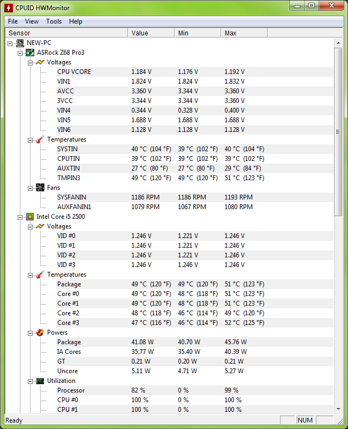Open the View menu

pos(32,21)
